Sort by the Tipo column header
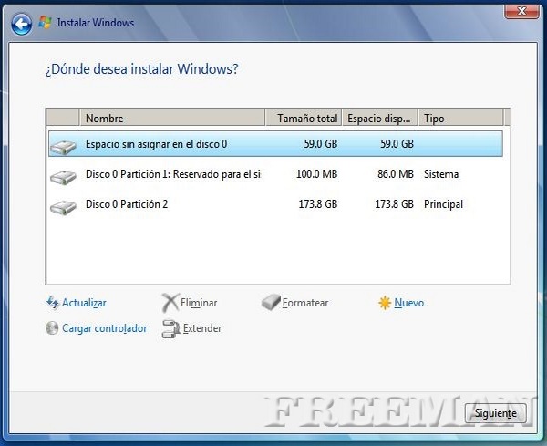 click(460, 118)
